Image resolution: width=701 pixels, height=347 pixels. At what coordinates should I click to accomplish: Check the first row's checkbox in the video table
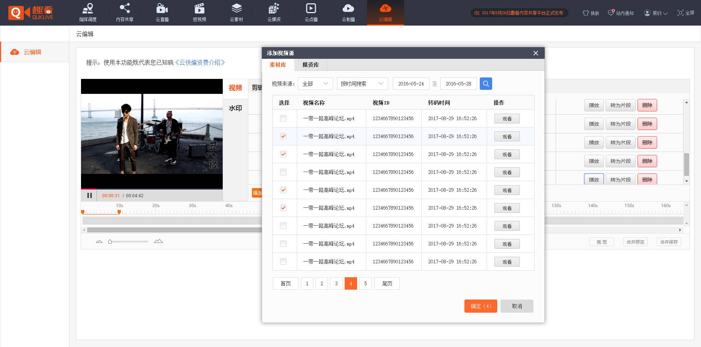click(283, 118)
